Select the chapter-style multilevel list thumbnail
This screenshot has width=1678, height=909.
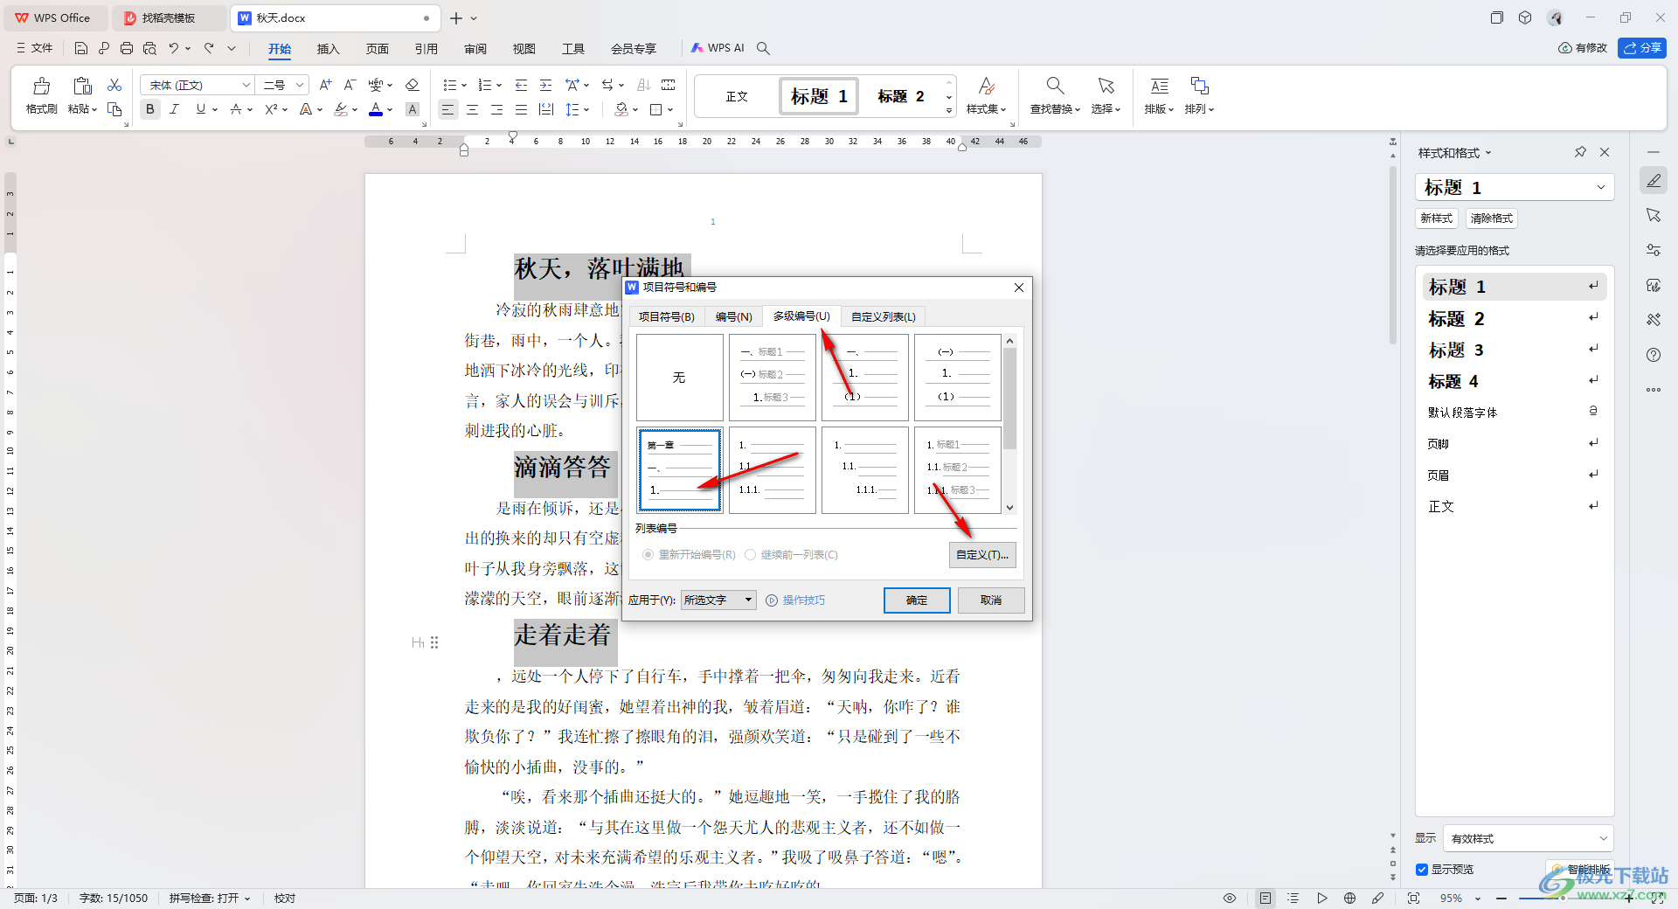(679, 470)
